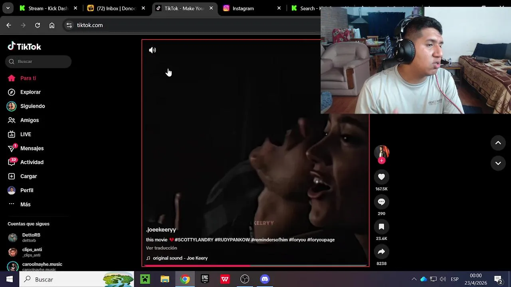Open the notification center icon
Screen dimensions: 511x287
tap(498, 279)
